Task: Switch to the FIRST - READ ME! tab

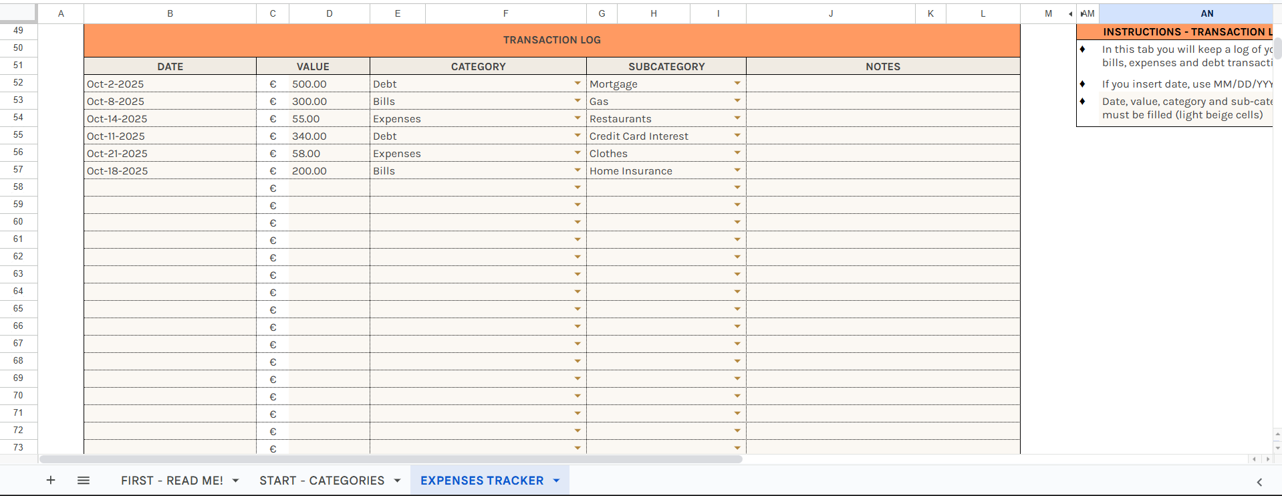Action: click(172, 481)
